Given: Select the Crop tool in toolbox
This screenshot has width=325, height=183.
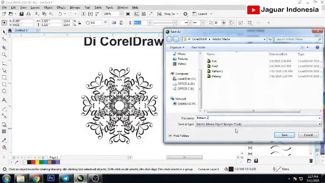Looking at the screenshot, I should pos(4,47).
